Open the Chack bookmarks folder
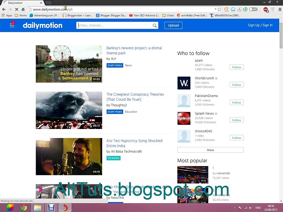The width and height of the screenshot is (283, 212). [168, 16]
